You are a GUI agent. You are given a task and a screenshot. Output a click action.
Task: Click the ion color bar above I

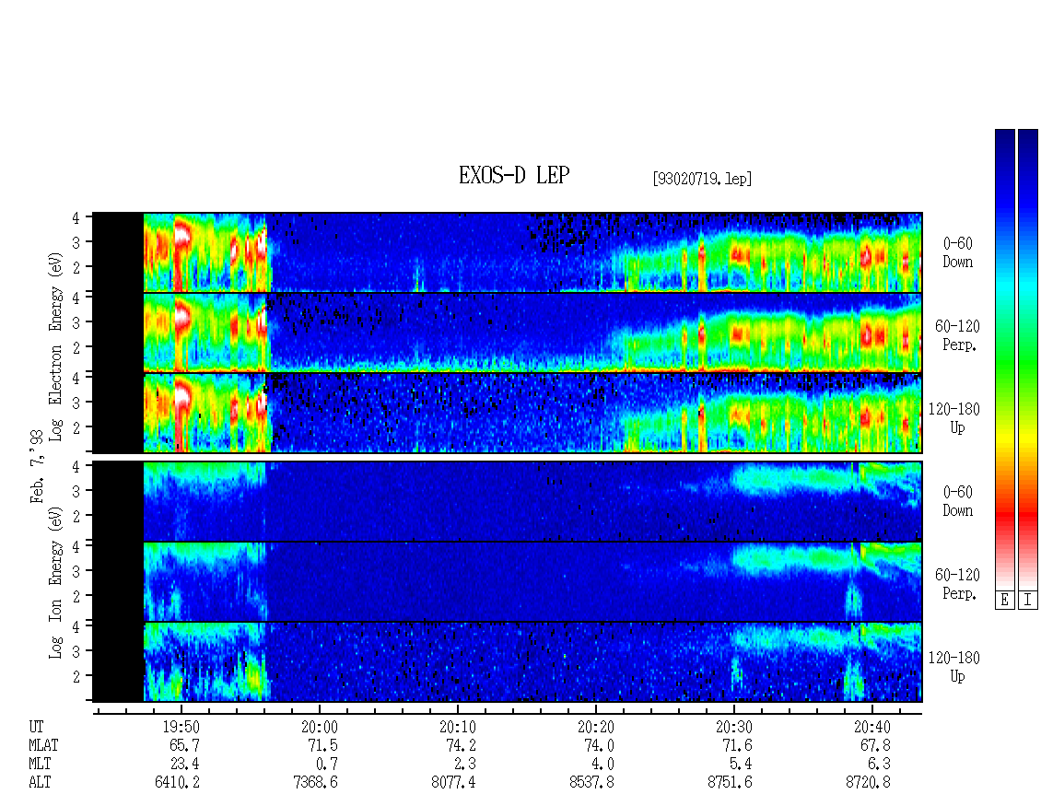click(x=1028, y=359)
